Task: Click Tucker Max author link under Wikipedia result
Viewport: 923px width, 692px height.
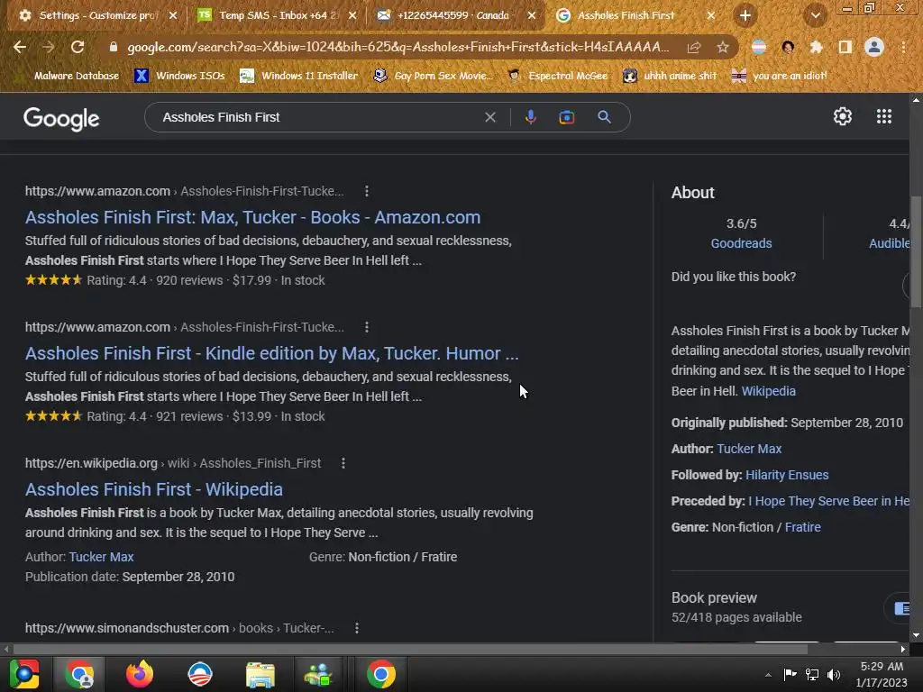Action: (x=101, y=557)
